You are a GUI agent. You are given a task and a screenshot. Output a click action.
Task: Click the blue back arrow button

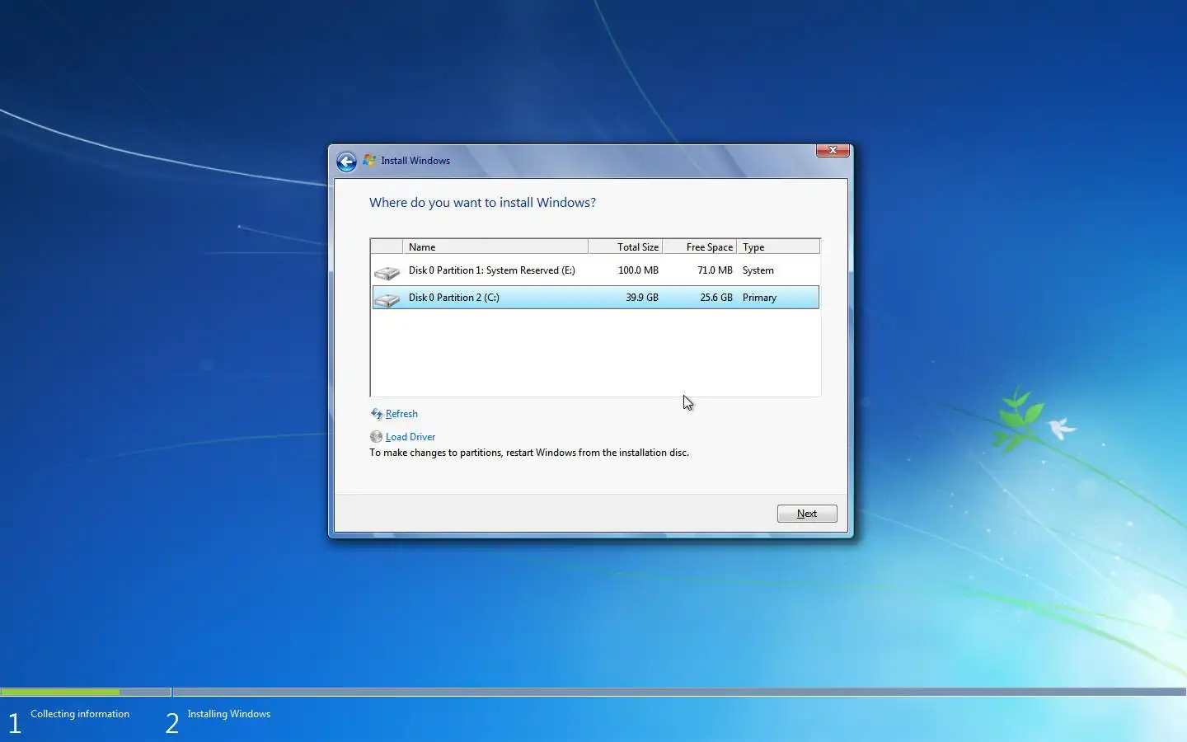click(x=346, y=162)
